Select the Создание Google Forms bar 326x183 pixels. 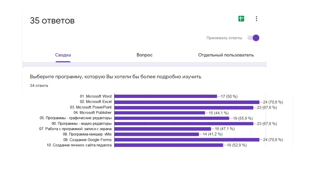(187, 140)
